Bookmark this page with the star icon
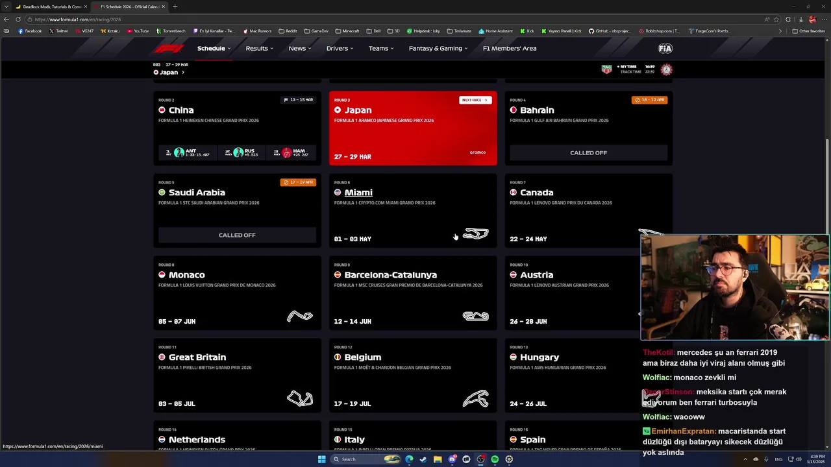This screenshot has width=831, height=467. click(776, 19)
